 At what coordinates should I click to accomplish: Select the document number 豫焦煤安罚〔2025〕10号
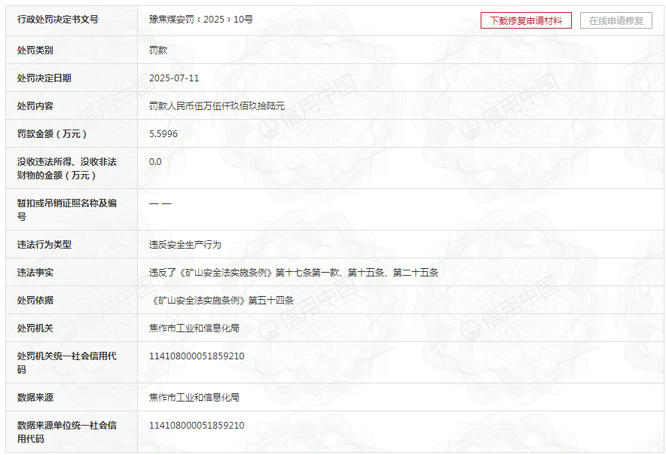point(200,20)
